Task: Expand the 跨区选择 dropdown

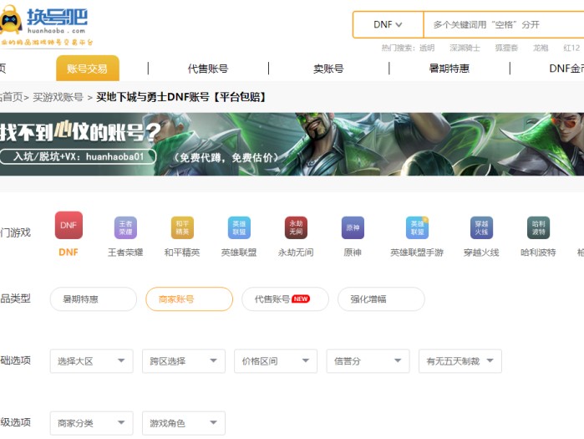Action: [x=184, y=360]
